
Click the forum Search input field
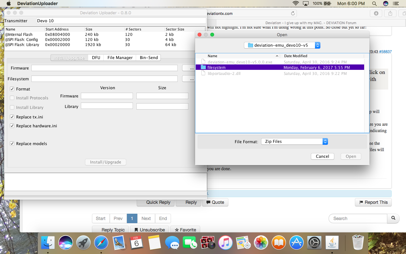click(x=358, y=218)
